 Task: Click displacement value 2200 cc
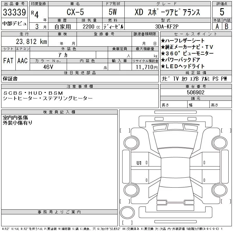click(x=91, y=27)
